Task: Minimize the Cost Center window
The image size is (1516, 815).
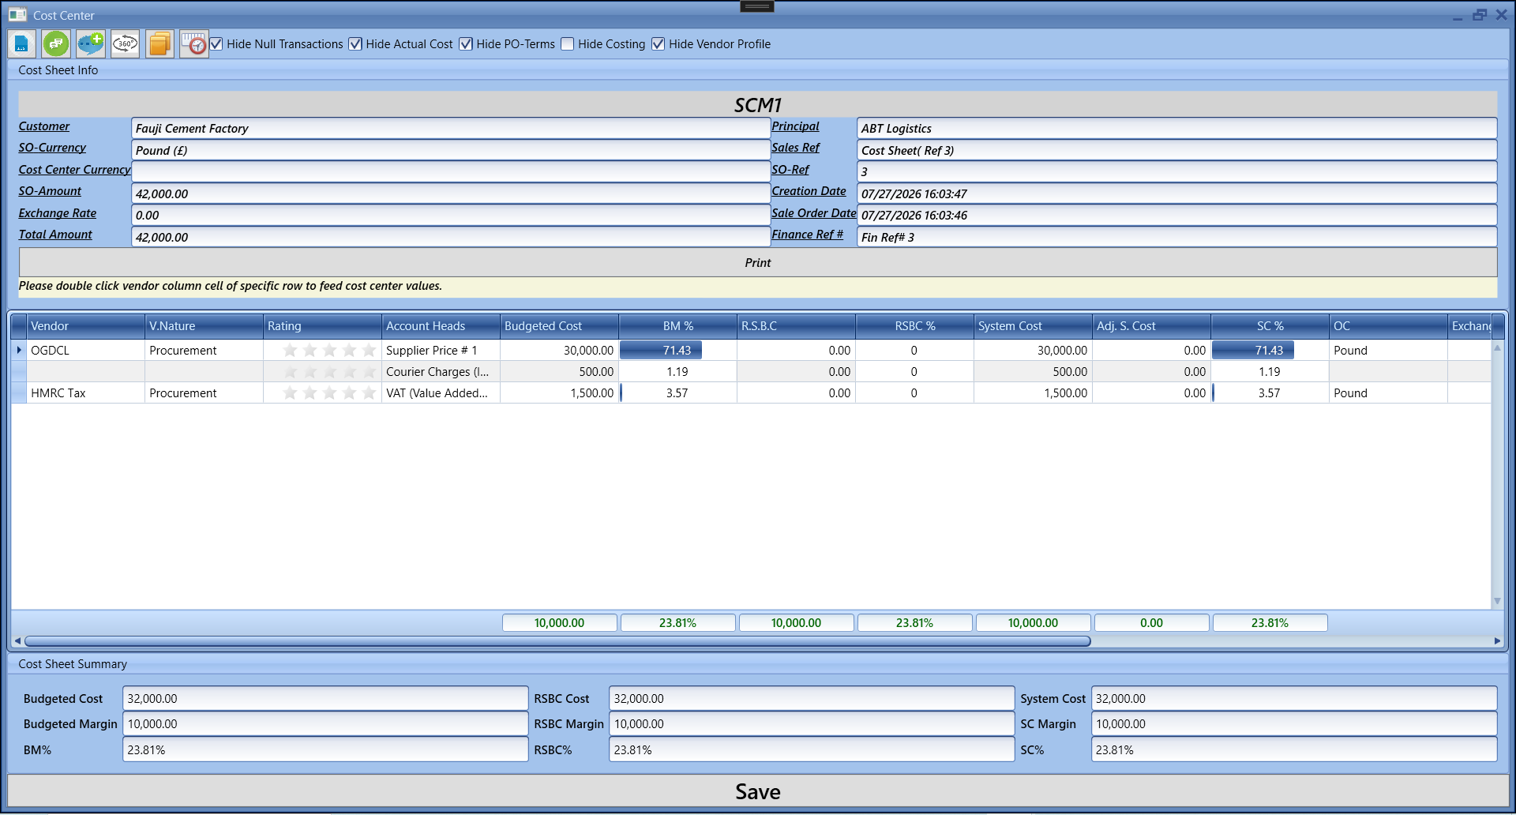Action: pos(1457,17)
